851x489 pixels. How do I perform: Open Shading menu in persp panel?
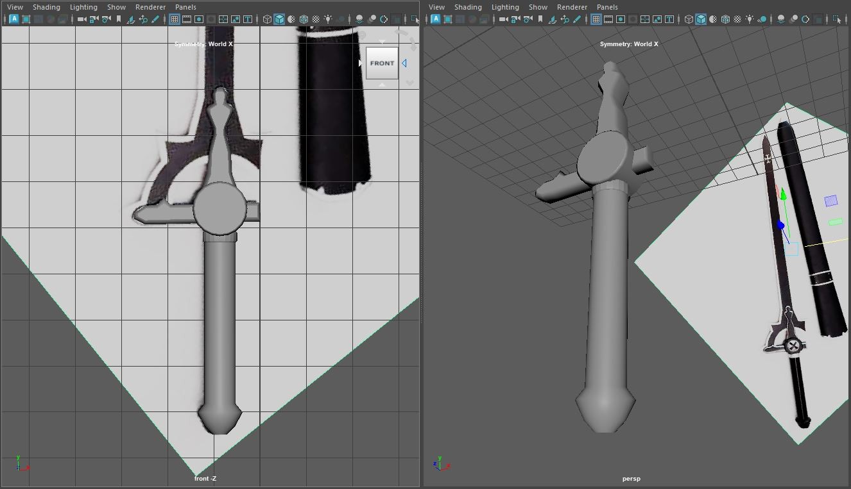(x=468, y=7)
